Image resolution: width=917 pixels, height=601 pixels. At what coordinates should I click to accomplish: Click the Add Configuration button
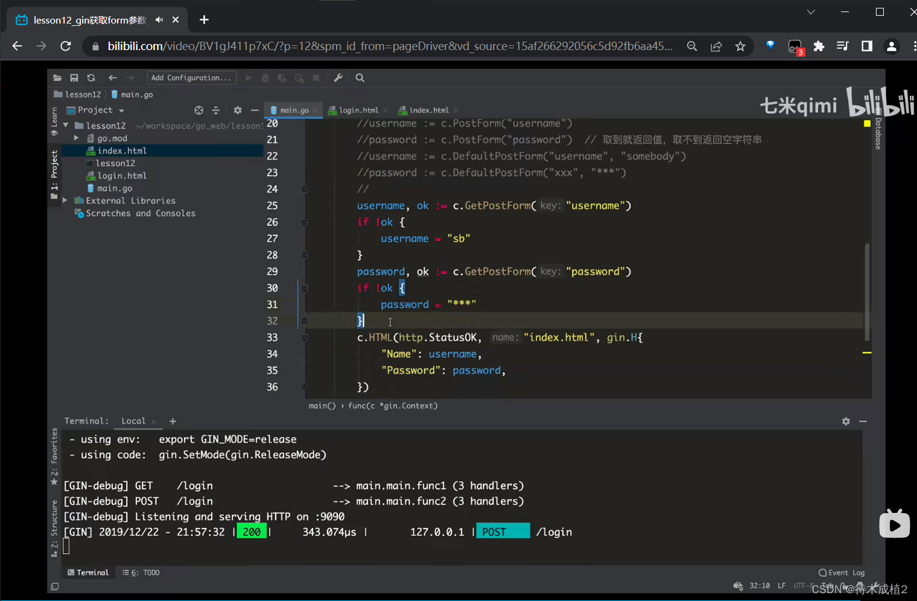click(x=191, y=78)
